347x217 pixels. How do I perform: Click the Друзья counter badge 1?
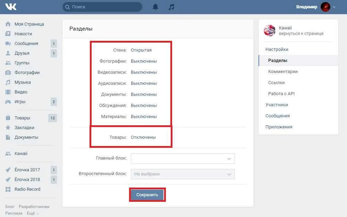click(x=53, y=53)
